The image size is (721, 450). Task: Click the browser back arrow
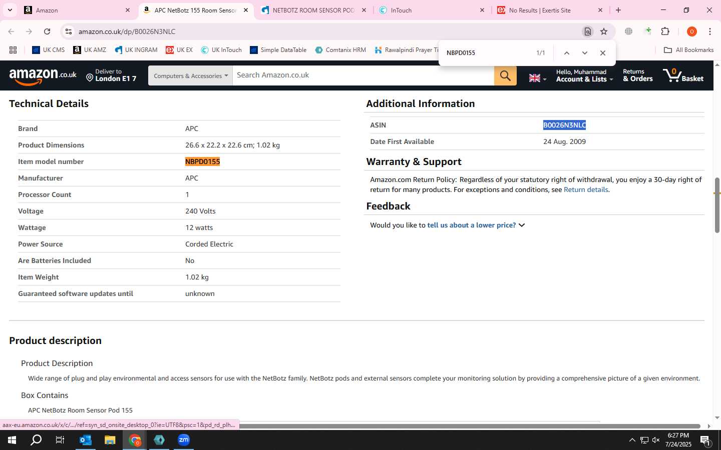[11, 31]
